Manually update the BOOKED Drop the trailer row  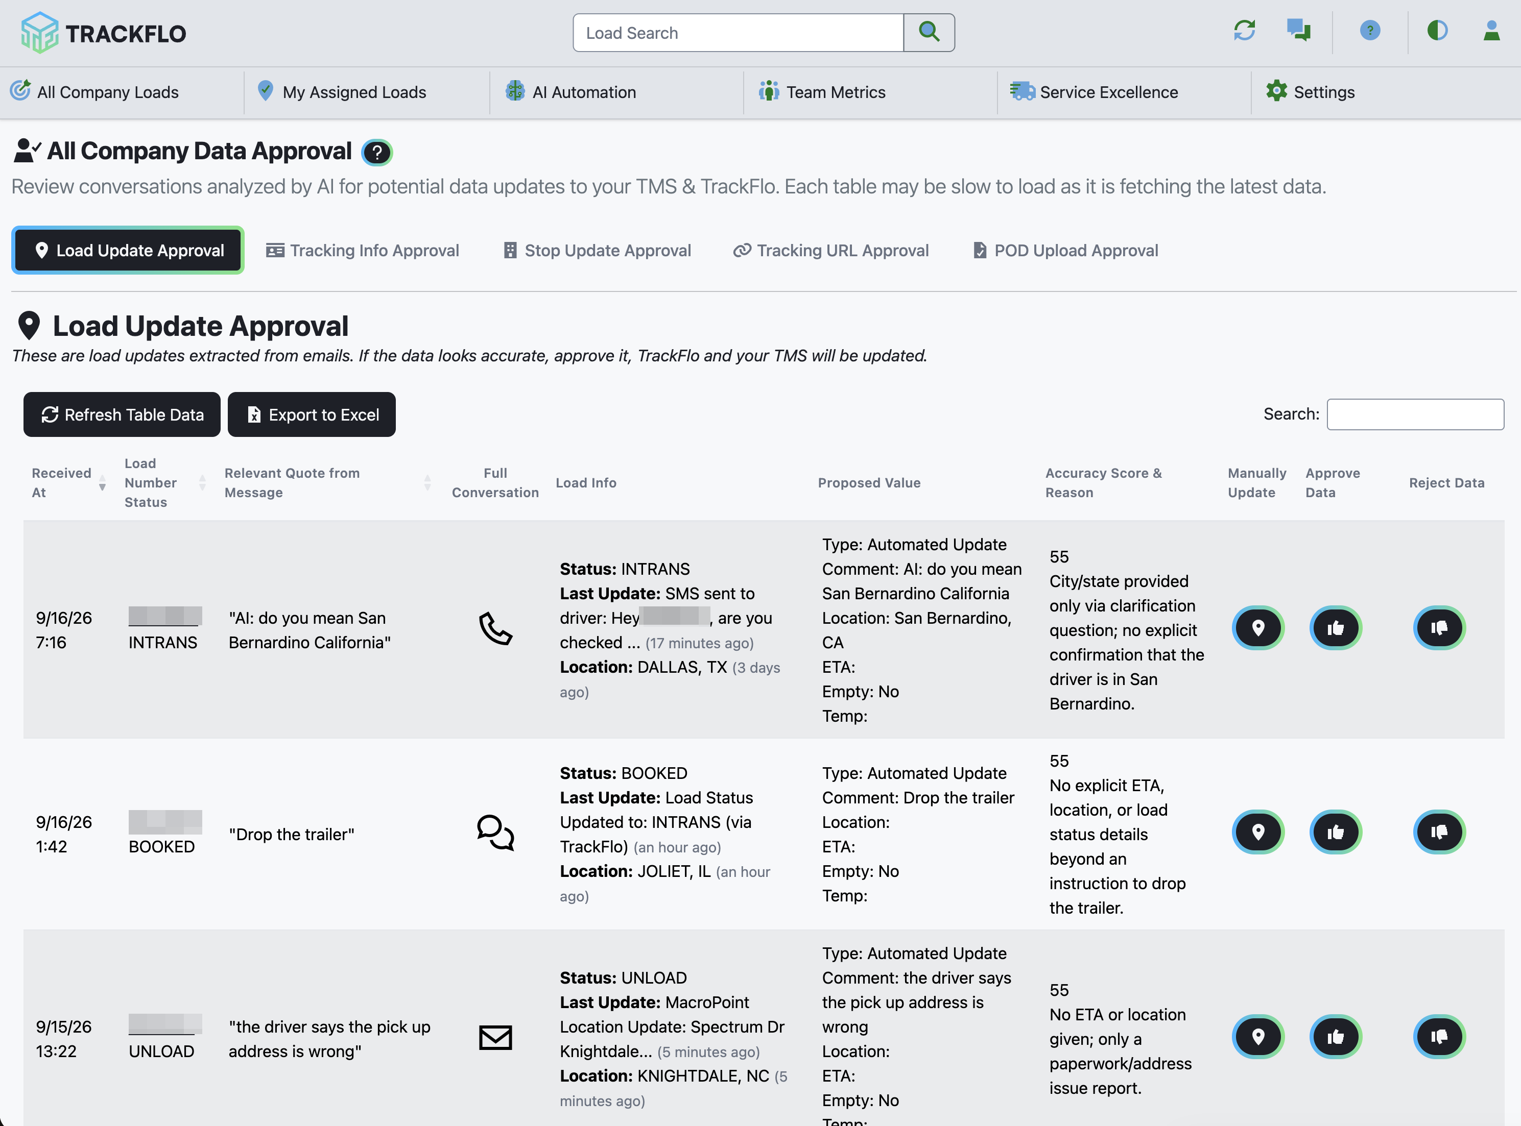tap(1258, 831)
